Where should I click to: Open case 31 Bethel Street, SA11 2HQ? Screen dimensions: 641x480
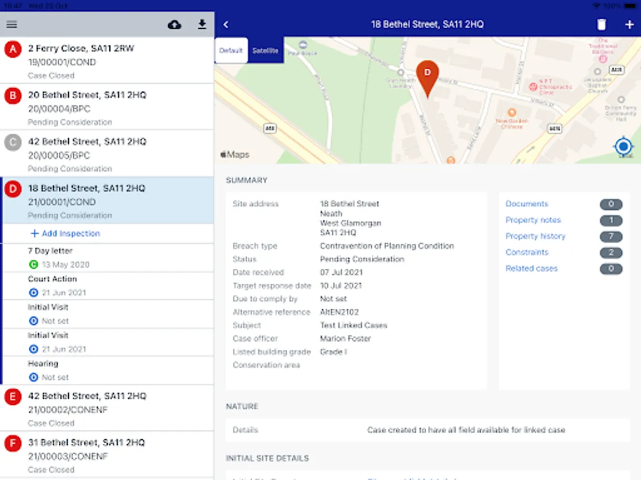pos(107,454)
